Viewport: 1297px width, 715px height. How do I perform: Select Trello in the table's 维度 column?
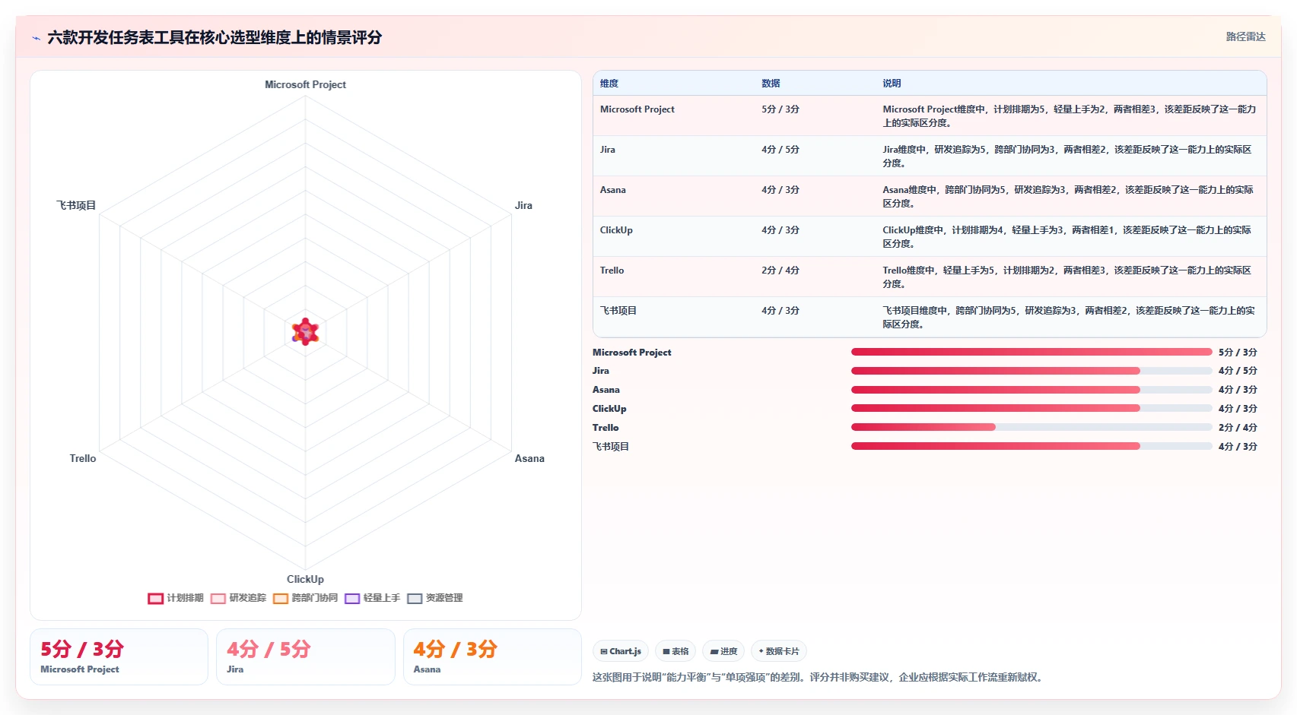[x=612, y=270]
